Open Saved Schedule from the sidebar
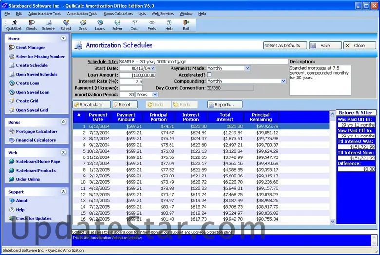 [x=34, y=74]
